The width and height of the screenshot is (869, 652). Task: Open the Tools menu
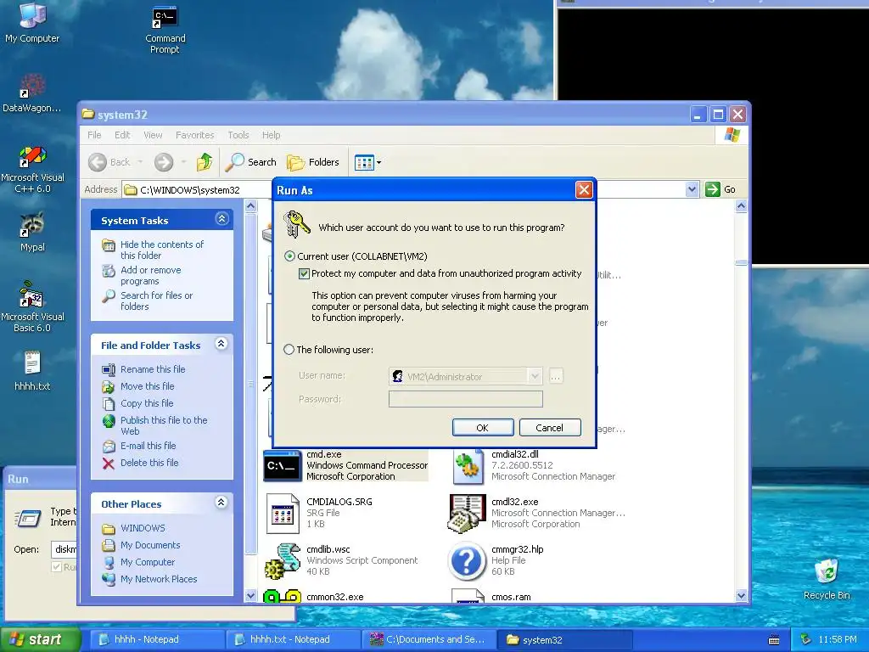tap(238, 135)
